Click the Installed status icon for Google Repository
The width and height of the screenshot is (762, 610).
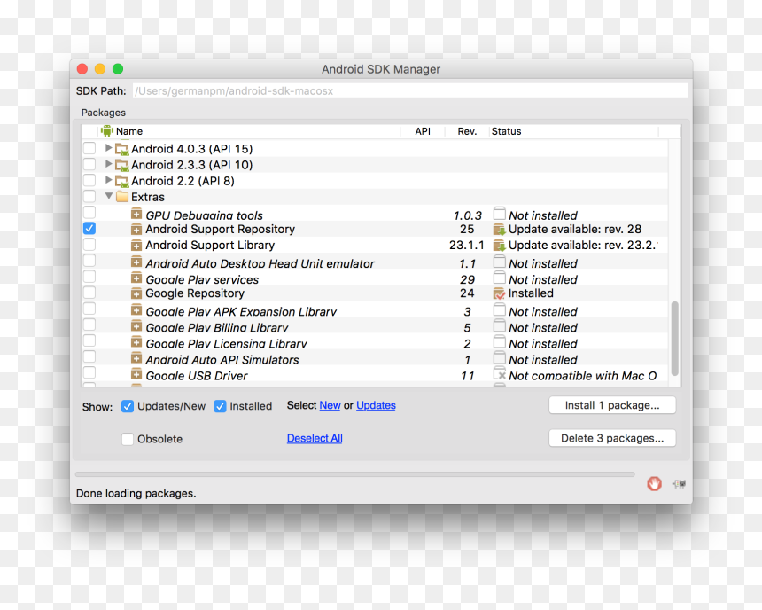(499, 293)
